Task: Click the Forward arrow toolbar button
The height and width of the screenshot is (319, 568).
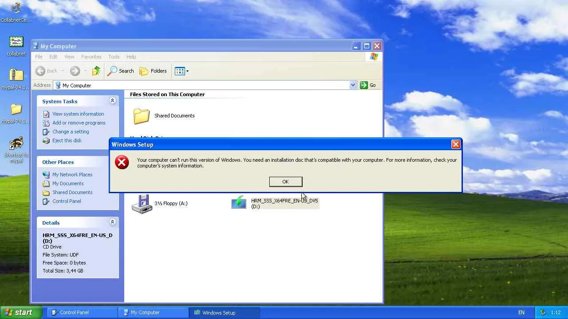Action: point(75,71)
